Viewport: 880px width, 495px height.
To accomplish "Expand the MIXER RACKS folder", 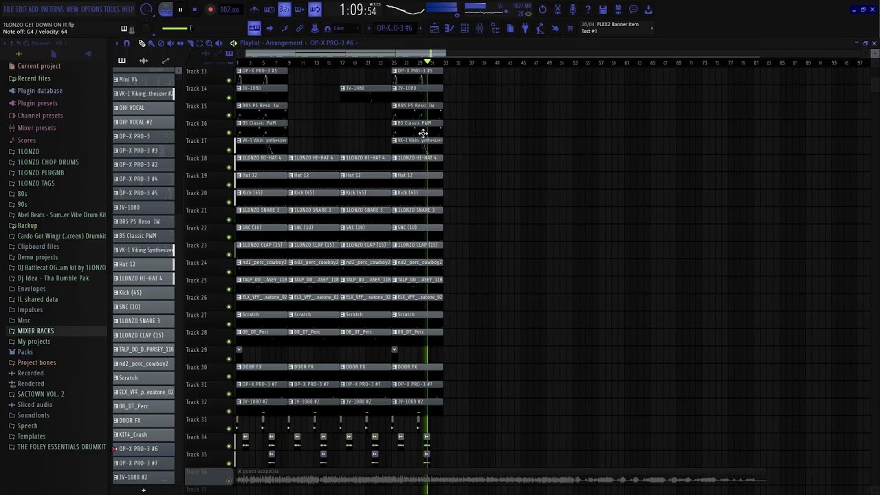I will coord(35,331).
